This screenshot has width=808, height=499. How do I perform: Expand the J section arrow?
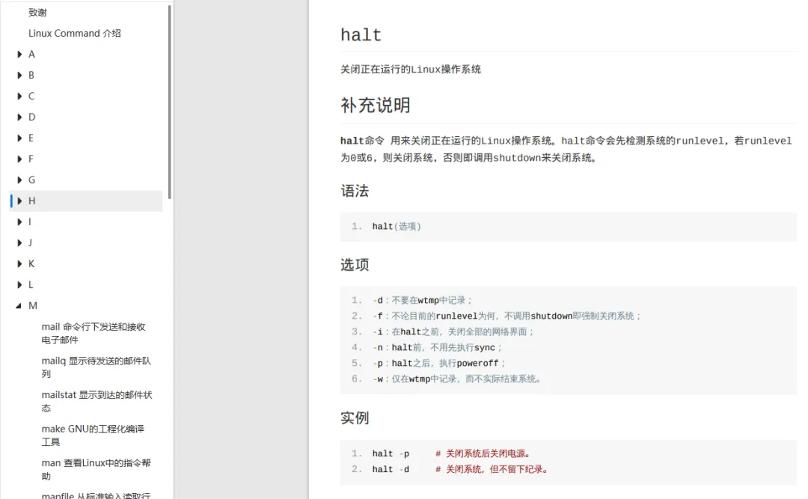[19, 243]
